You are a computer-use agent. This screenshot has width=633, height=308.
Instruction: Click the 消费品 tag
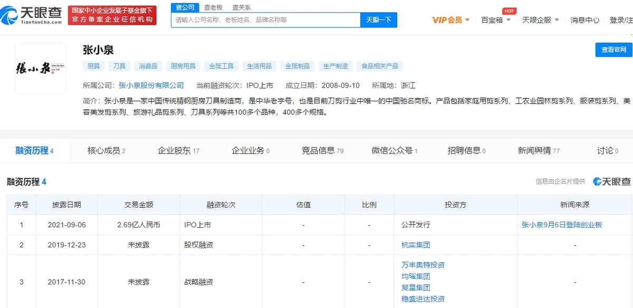[148, 66]
